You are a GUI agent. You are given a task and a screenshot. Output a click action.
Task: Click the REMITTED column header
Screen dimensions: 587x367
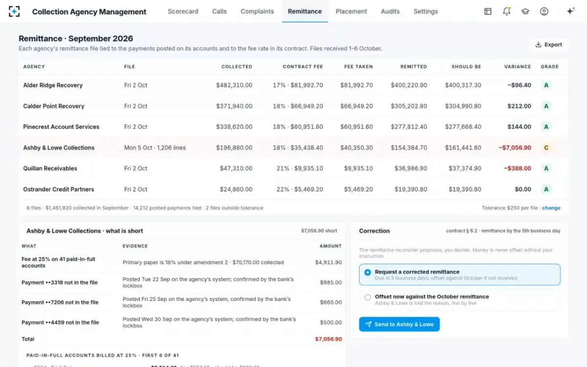pyautogui.click(x=413, y=67)
